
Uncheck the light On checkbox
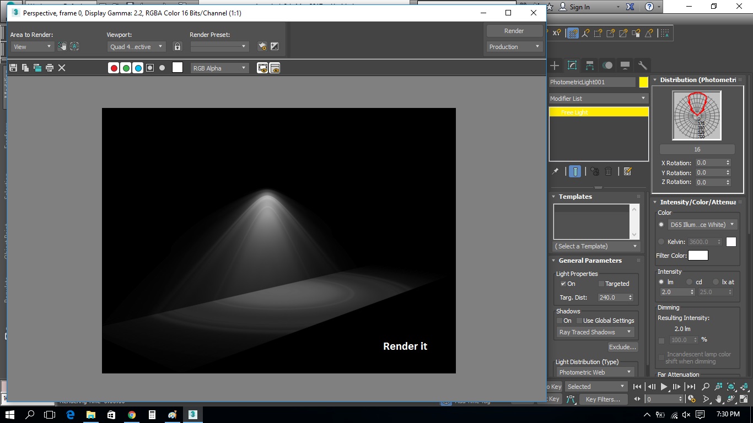click(x=563, y=284)
